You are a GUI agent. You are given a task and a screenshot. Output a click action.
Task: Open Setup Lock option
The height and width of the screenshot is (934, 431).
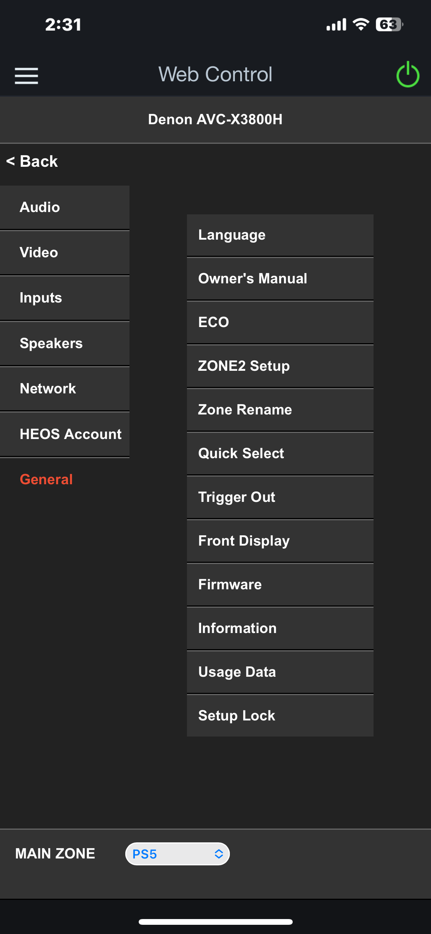pos(280,716)
